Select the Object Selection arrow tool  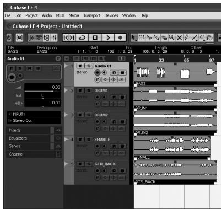(x=134, y=37)
